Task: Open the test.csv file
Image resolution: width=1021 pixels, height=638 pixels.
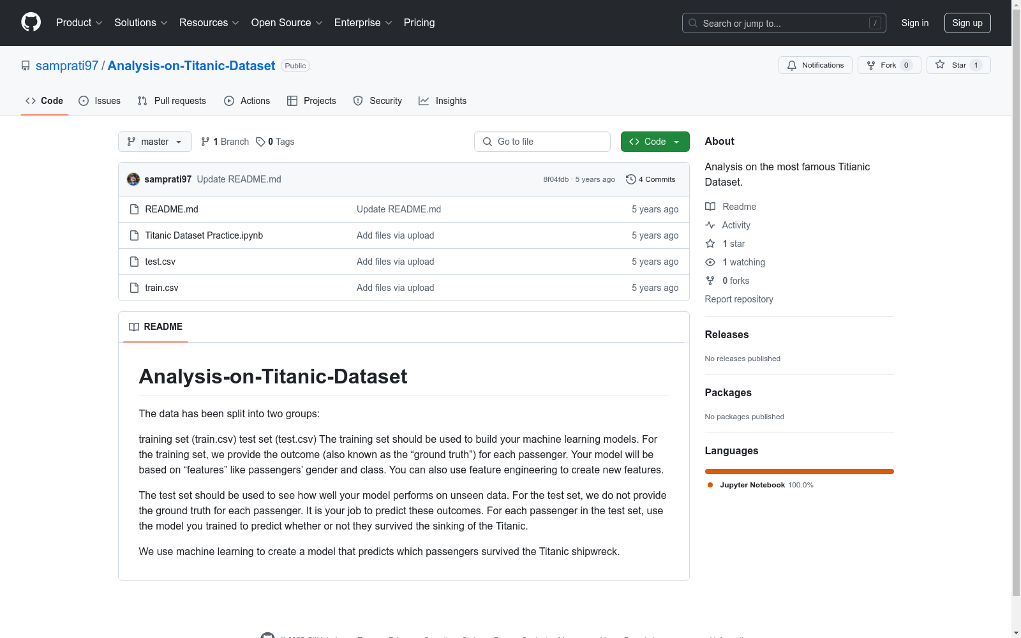Action: coord(160,262)
